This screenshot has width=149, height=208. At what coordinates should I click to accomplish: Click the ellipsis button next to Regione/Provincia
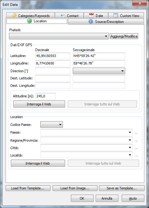pos(136,141)
